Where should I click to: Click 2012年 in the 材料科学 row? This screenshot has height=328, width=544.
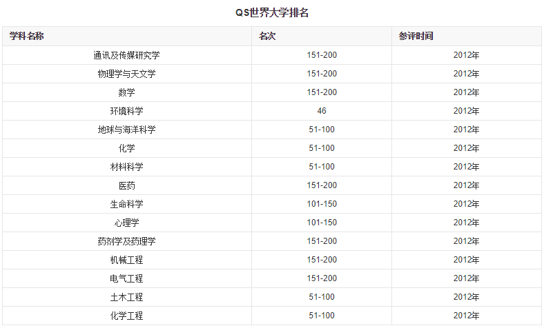466,167
